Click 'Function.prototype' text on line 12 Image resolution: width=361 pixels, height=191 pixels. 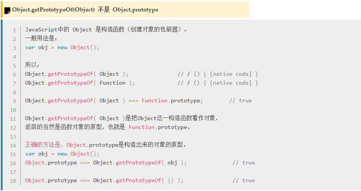click(158, 127)
